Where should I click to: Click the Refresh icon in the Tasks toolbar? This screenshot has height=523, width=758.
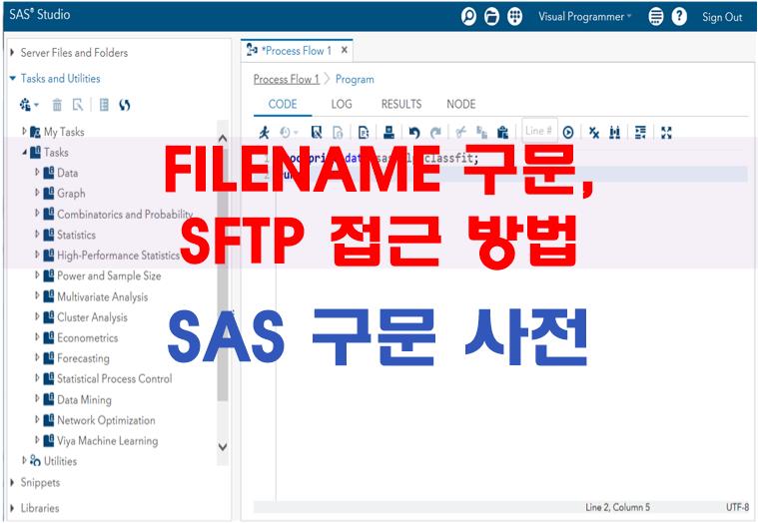click(124, 105)
